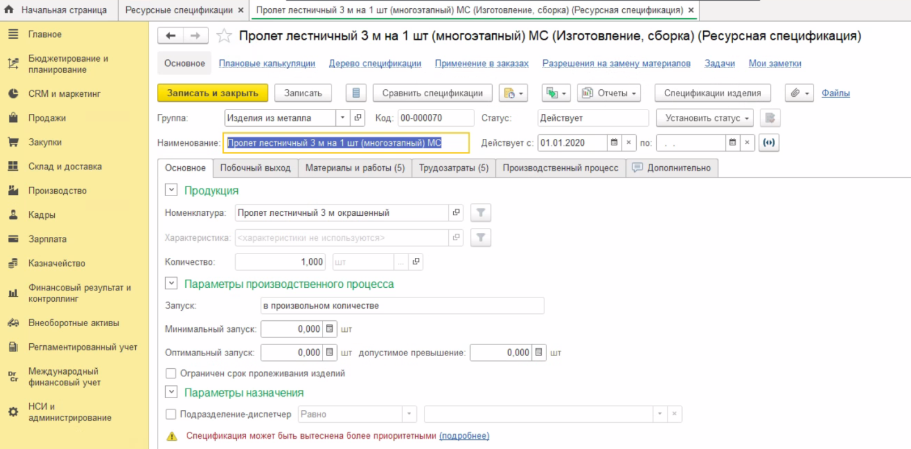Open the Группа dropdown arrow
The image size is (911, 449).
(x=343, y=118)
